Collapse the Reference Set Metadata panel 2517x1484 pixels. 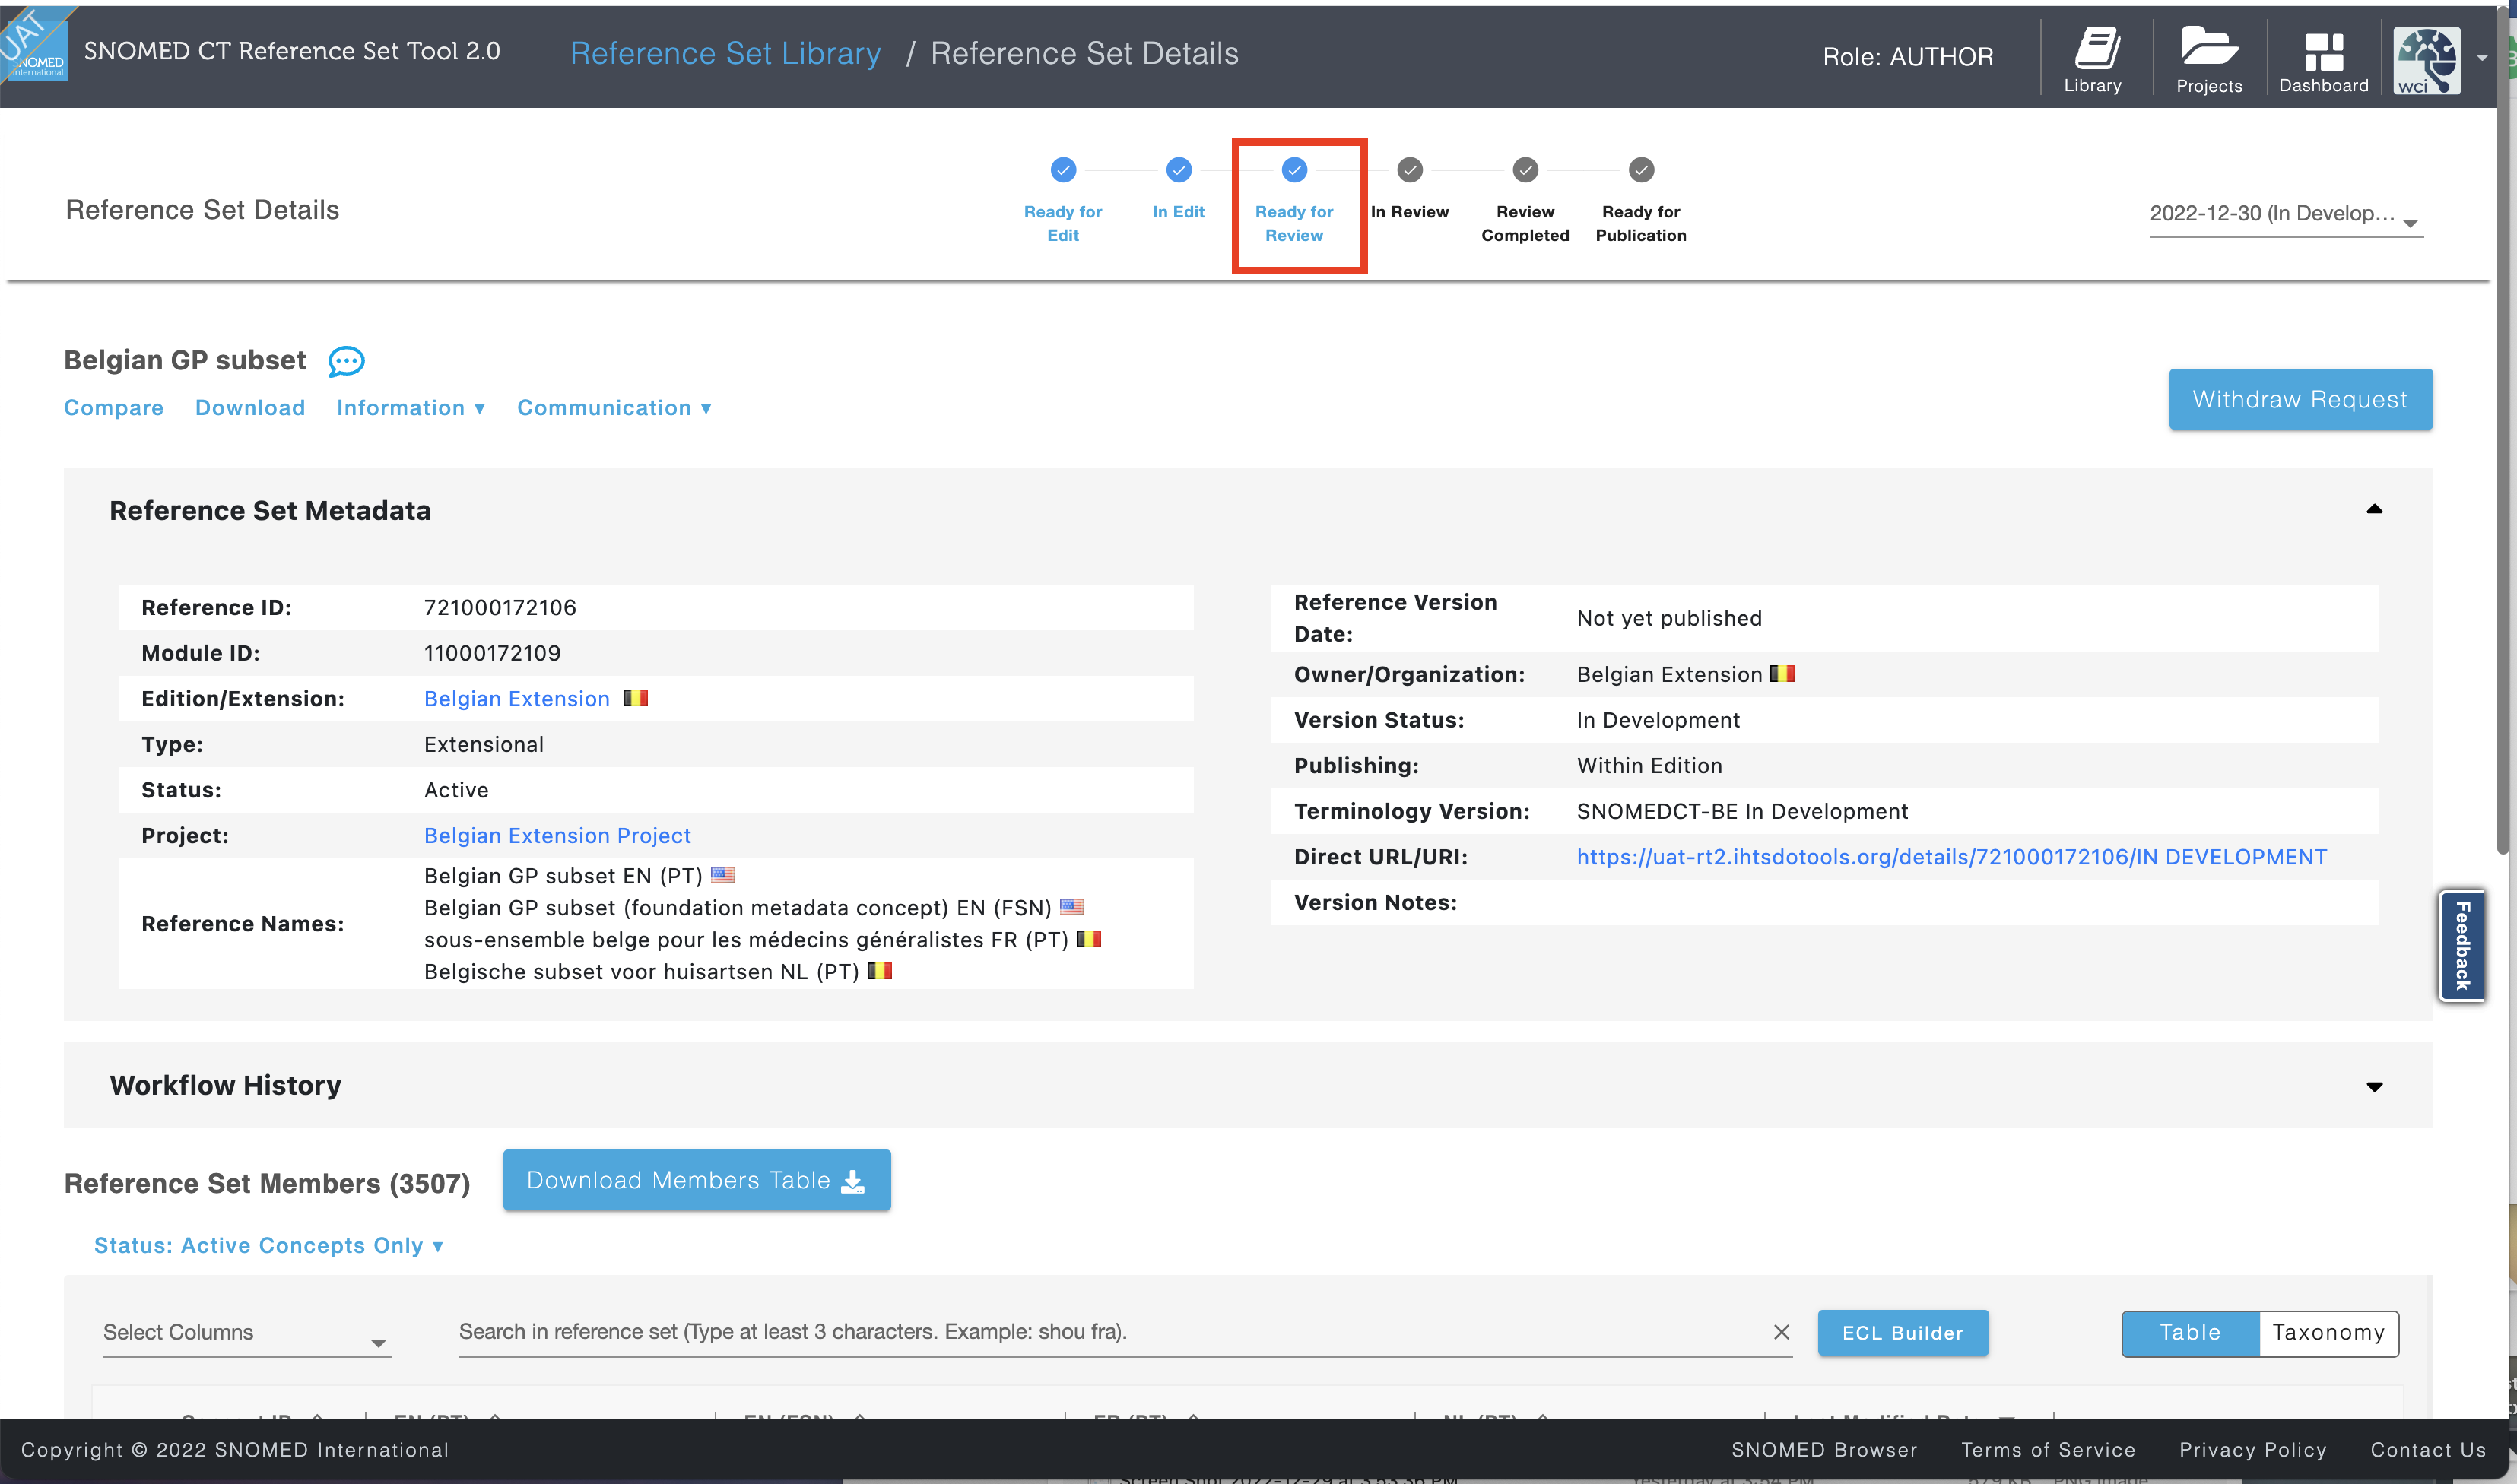click(x=2374, y=510)
